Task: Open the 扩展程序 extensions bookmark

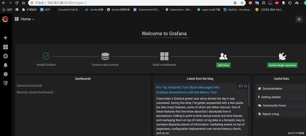Action: [x=30, y=9]
